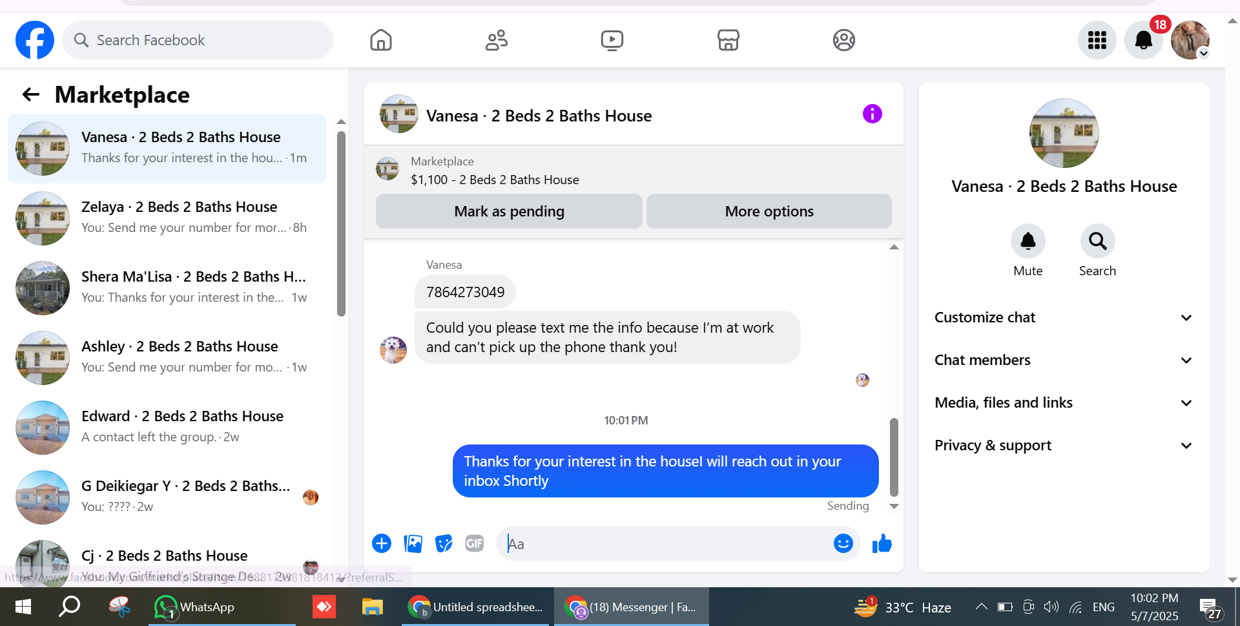Open the Video (Watch) icon

tap(612, 40)
